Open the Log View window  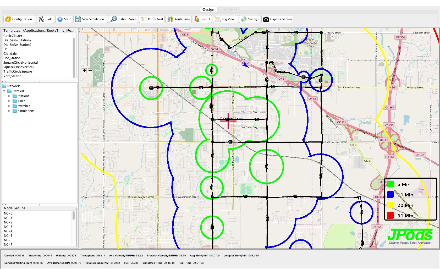(x=225, y=19)
